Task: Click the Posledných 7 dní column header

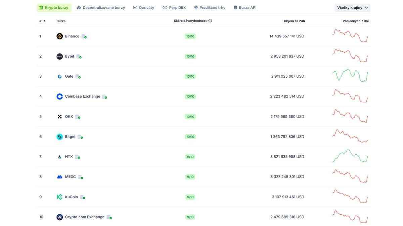Action: pos(356,21)
